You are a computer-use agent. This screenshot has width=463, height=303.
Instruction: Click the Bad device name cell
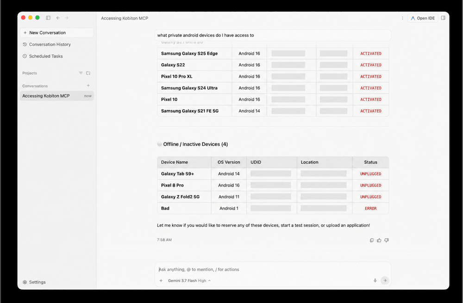pyautogui.click(x=184, y=208)
